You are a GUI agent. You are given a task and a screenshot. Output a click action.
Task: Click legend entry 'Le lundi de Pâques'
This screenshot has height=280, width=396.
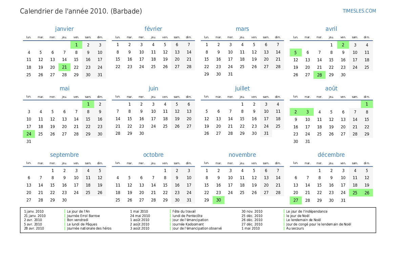(82, 224)
